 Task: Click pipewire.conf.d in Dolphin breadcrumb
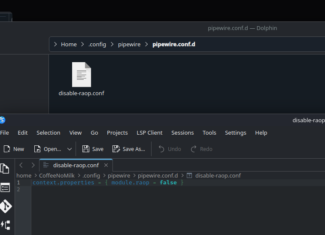point(174,44)
